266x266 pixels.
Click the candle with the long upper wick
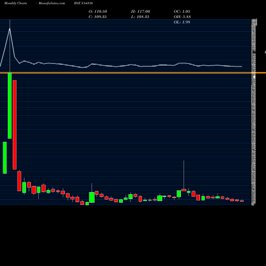(x=184, y=190)
